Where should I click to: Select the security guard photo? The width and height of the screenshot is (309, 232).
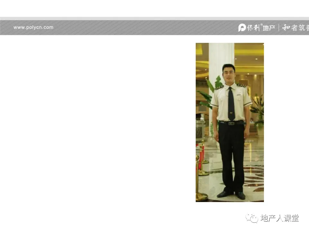230,122
